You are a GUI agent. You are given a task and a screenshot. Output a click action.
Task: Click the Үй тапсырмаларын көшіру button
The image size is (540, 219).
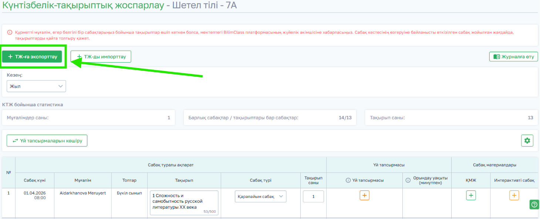point(47,141)
